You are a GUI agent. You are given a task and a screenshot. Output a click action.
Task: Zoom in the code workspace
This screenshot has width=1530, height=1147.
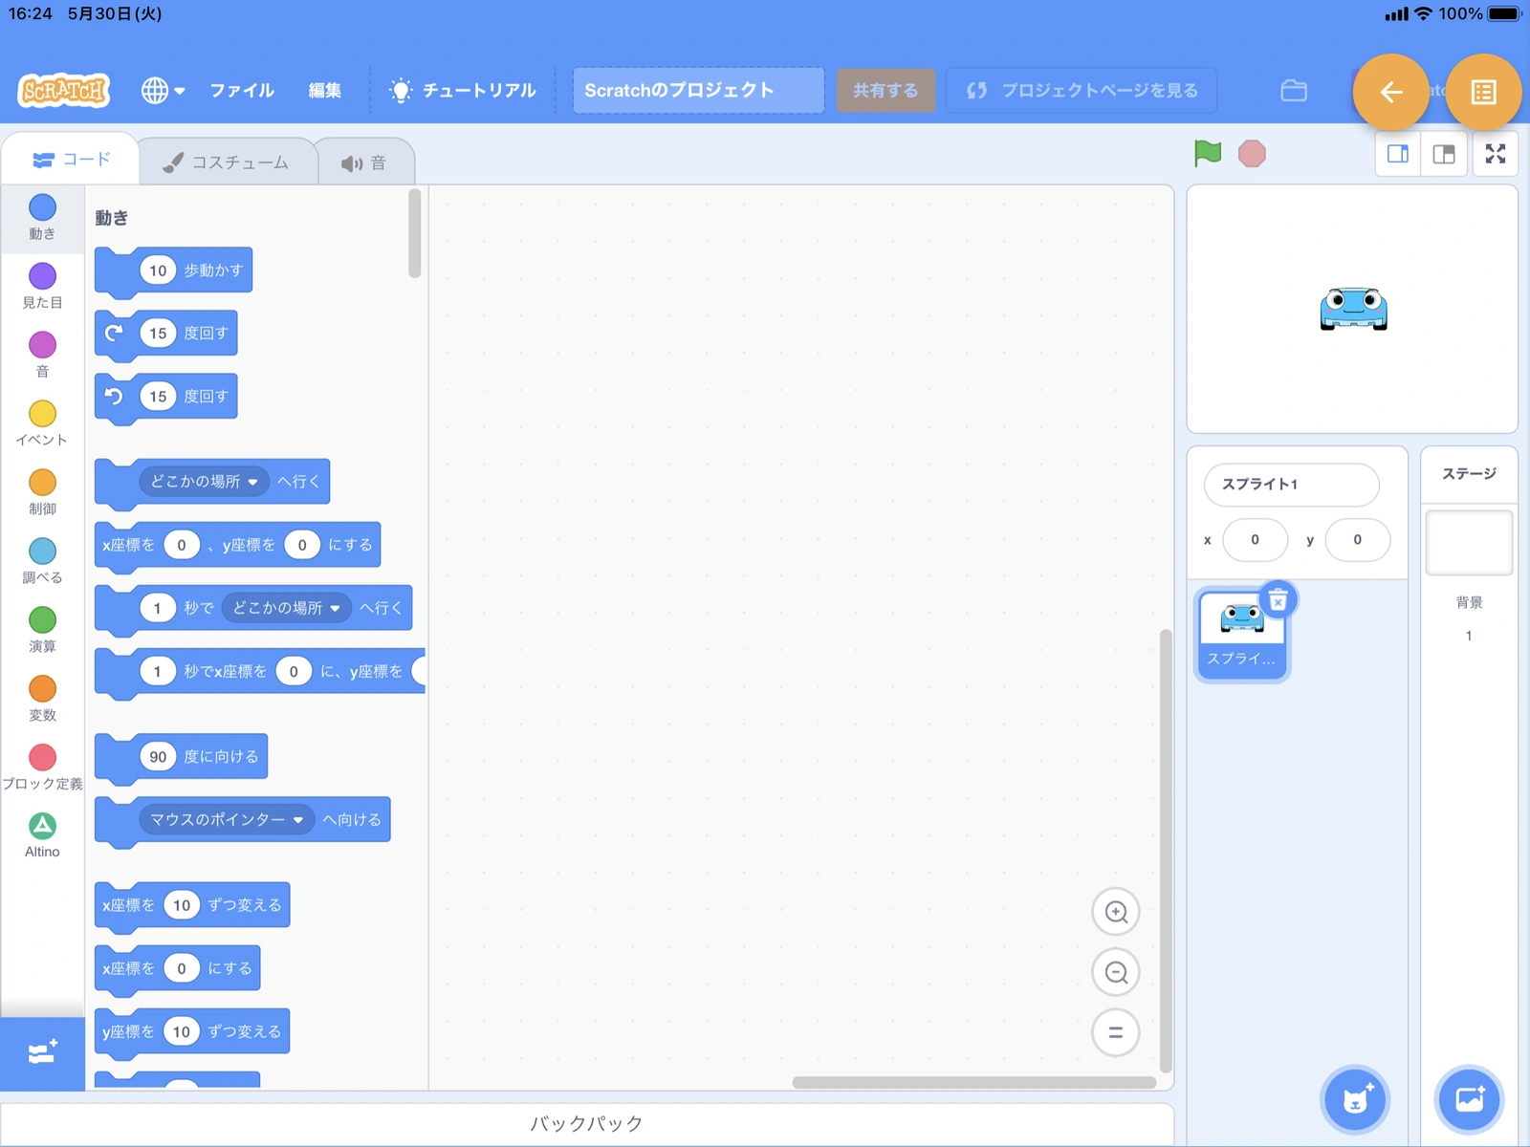(1116, 912)
